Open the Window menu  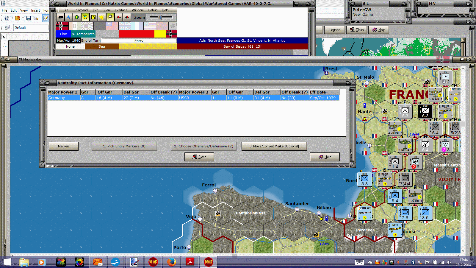click(137, 10)
